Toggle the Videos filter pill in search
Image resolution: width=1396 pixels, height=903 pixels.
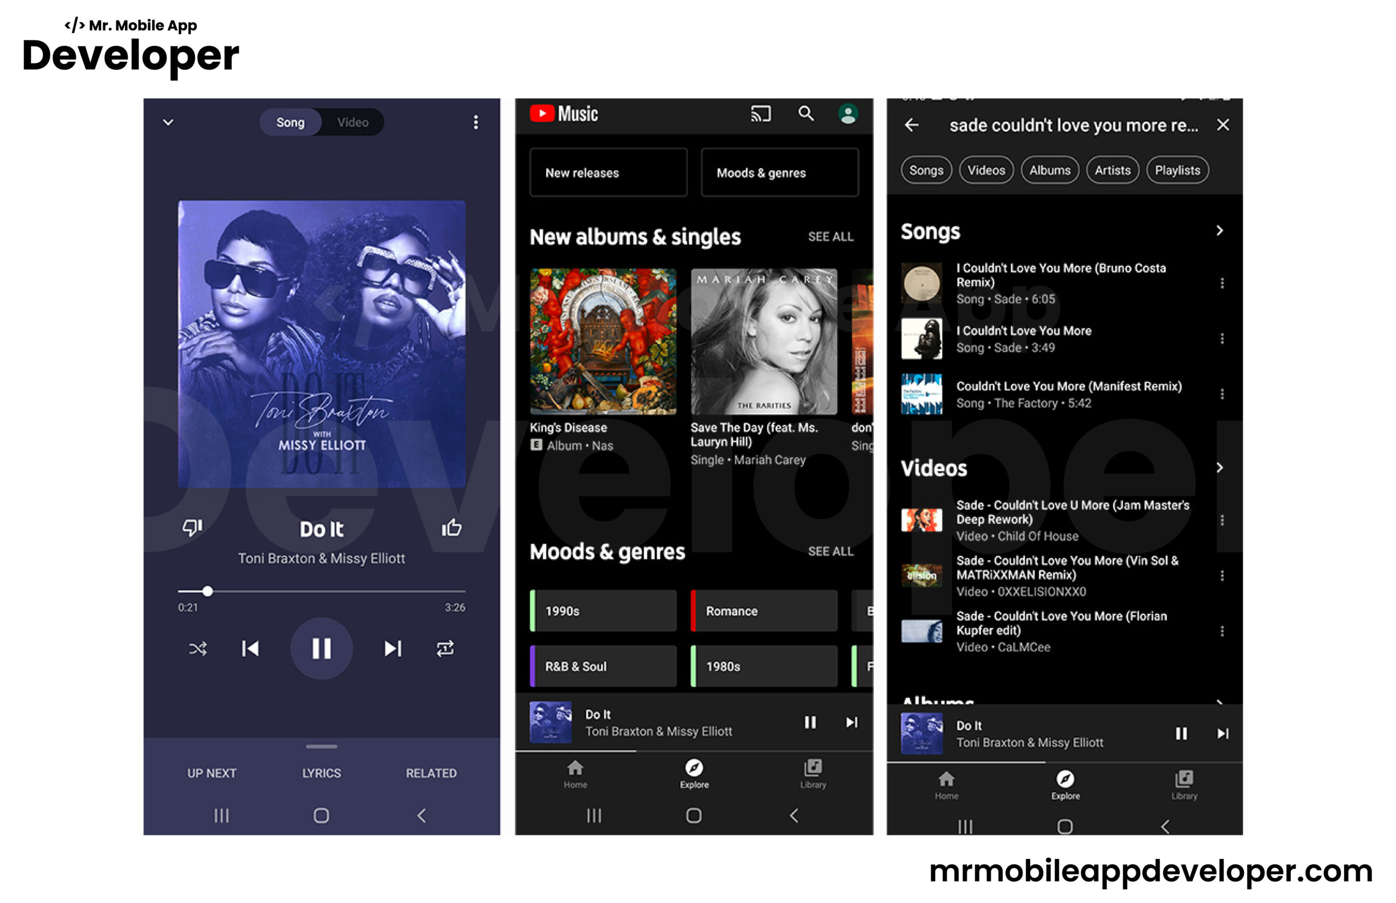983,170
